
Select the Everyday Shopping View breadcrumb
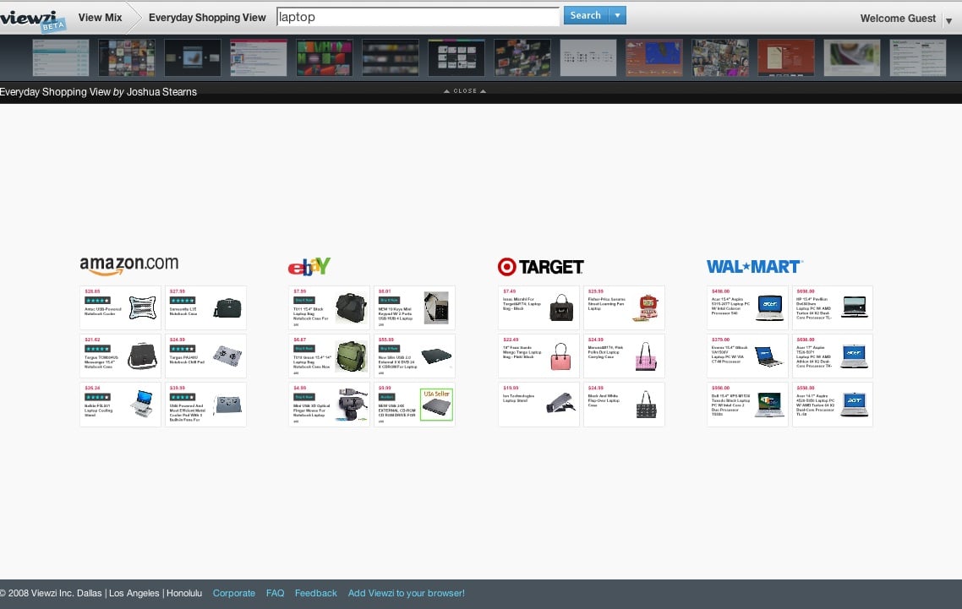pos(207,18)
